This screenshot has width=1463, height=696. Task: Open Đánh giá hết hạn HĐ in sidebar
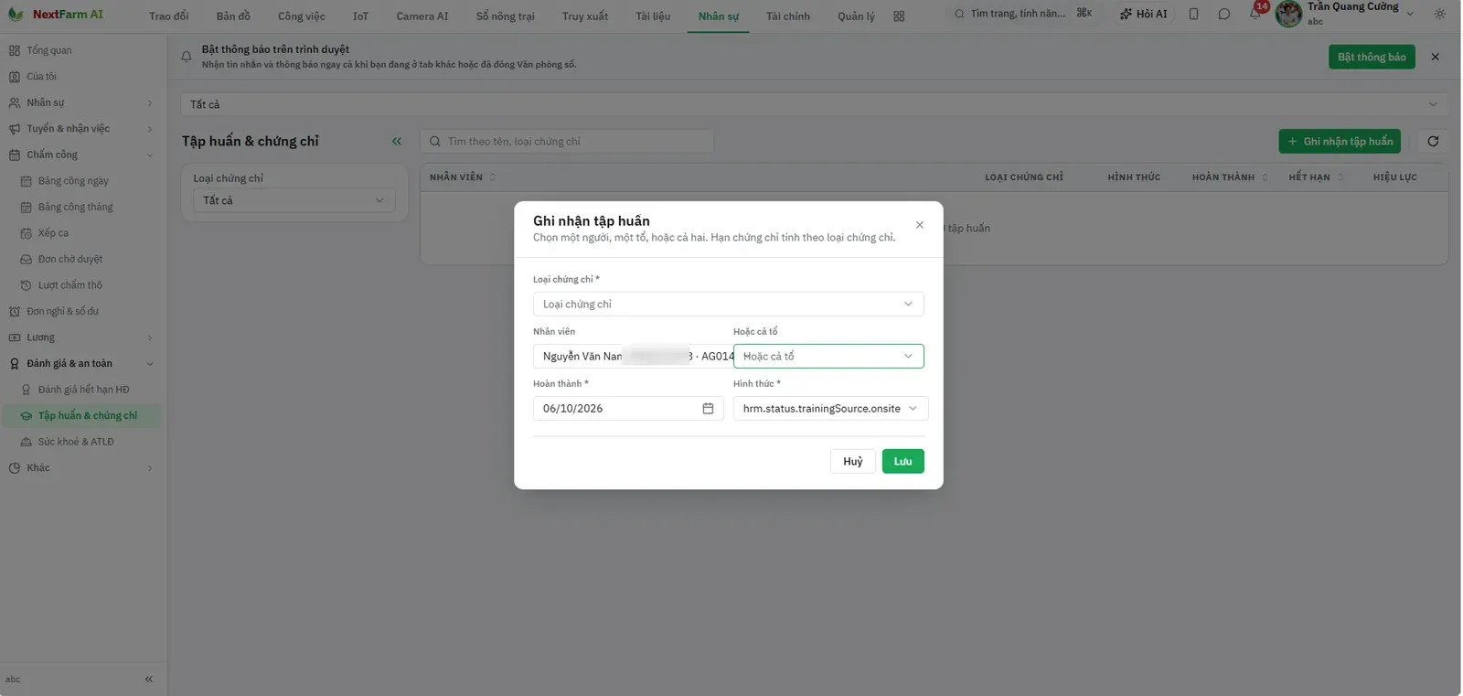tap(83, 390)
